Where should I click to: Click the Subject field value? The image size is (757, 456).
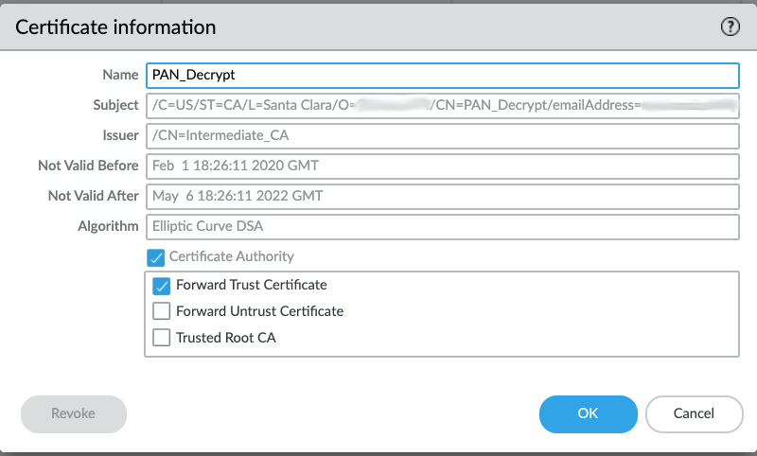click(x=441, y=105)
